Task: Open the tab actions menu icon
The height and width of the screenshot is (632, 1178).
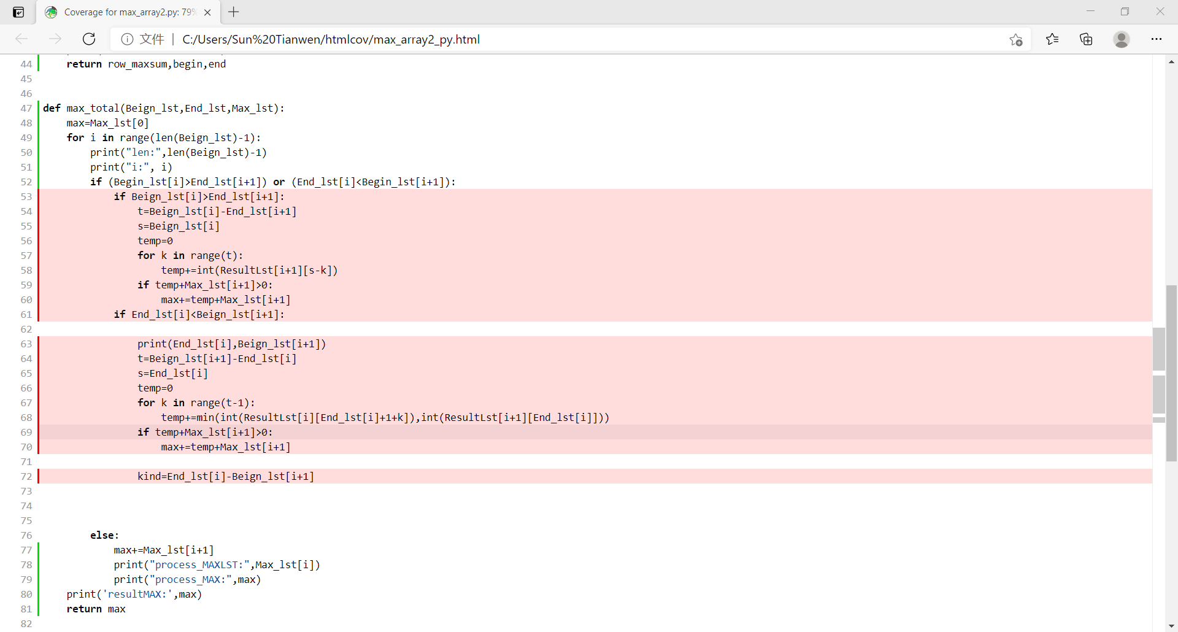Action: [x=18, y=12]
